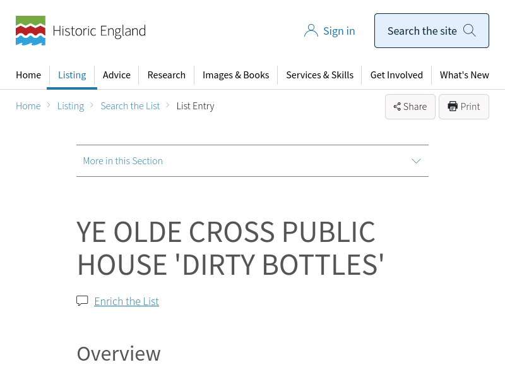Open the Advice menu item
The width and height of the screenshot is (505, 379).
(117, 75)
